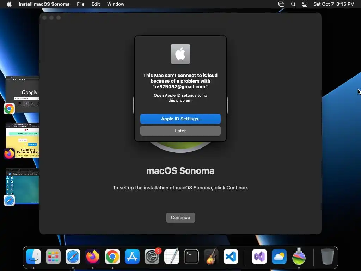Click Apple ID Settings button

pos(180,119)
